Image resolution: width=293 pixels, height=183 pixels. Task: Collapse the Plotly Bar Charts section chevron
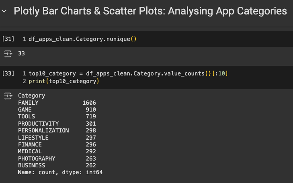(x=4, y=11)
